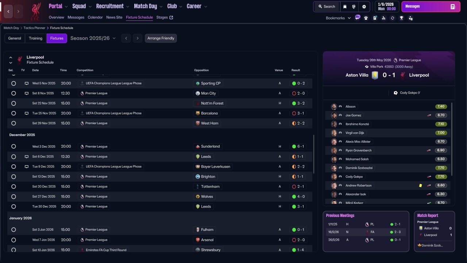Switch to the Training tab
This screenshot has height=263, width=467.
36,38
